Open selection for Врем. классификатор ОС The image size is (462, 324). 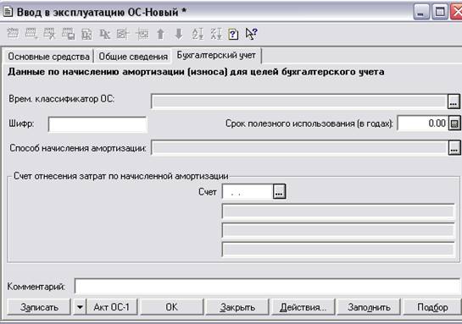click(x=454, y=102)
